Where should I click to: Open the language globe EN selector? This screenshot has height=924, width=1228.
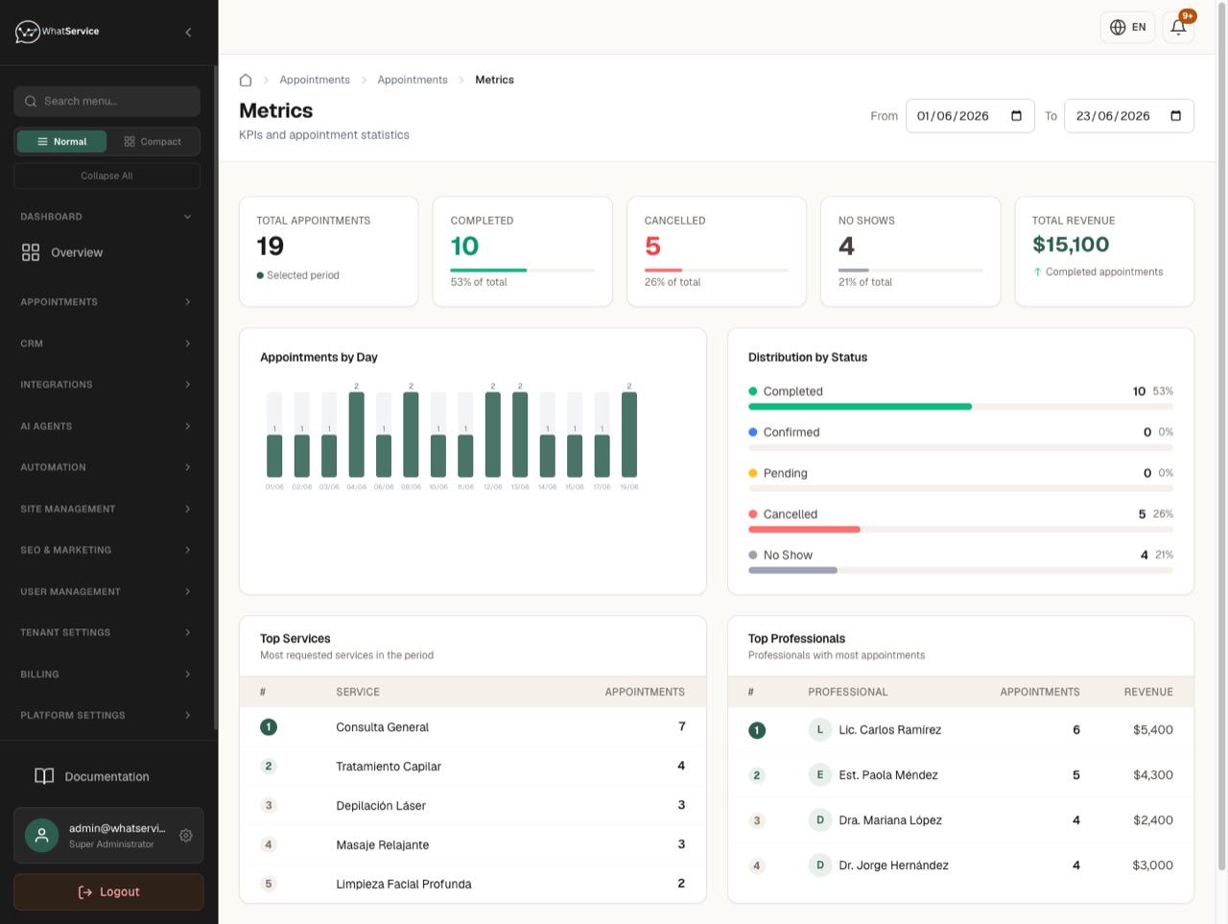1127,27
